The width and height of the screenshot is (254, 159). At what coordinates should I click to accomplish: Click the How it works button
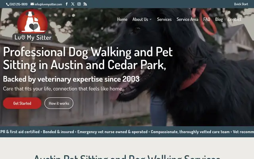pos(59,103)
